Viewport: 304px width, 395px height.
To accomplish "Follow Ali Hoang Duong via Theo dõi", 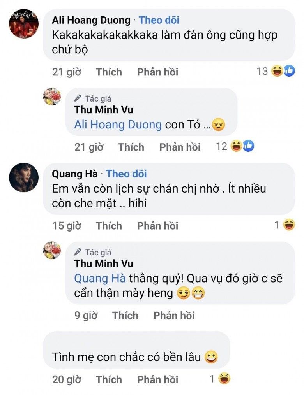I will (159, 20).
